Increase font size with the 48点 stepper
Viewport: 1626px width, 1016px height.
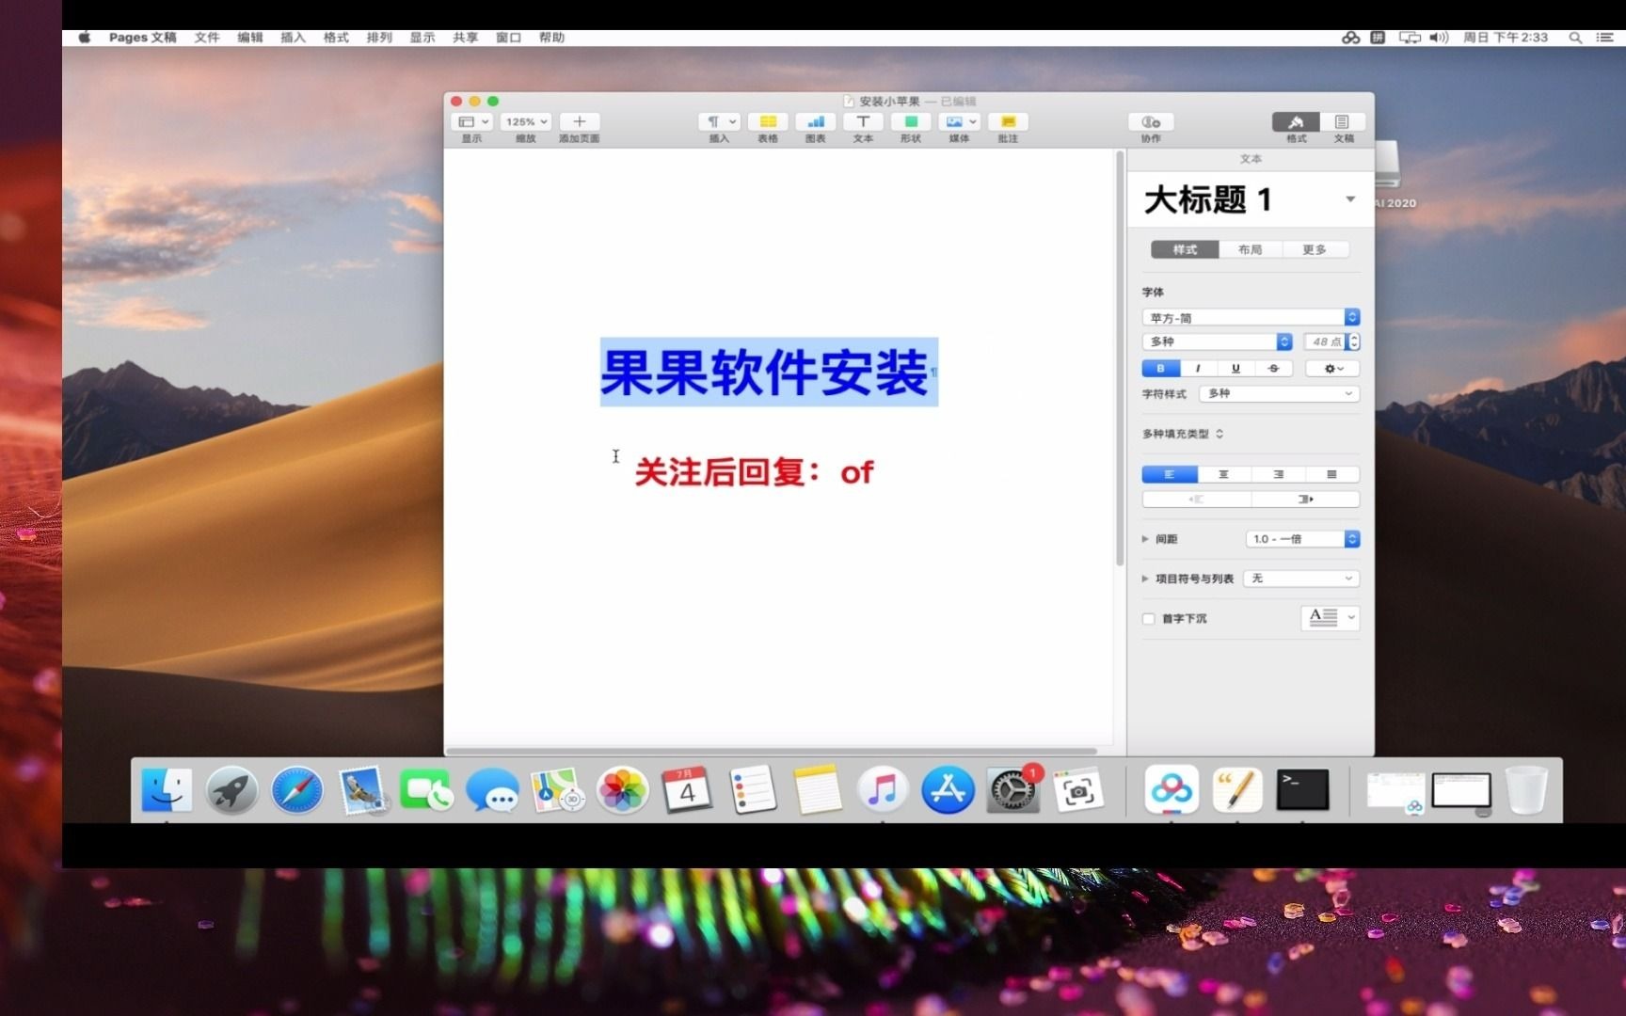[x=1353, y=338]
